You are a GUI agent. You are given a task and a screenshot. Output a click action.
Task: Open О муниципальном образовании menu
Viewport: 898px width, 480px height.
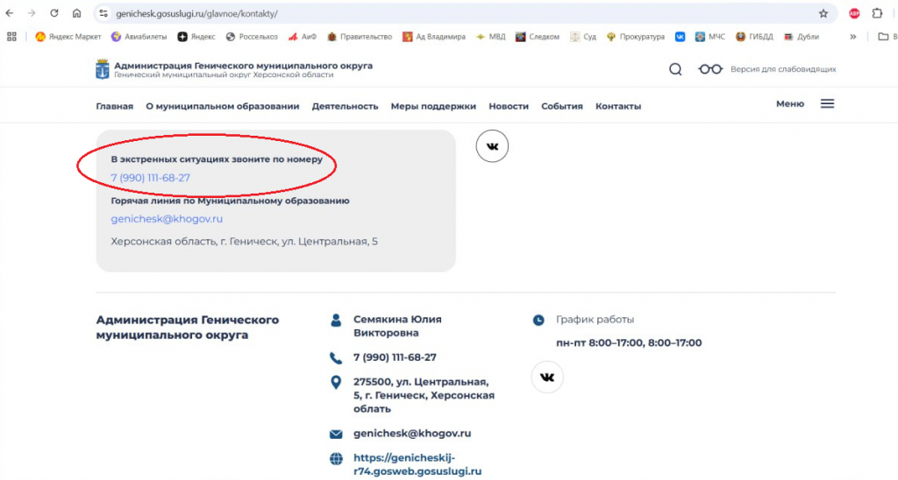[x=222, y=106]
